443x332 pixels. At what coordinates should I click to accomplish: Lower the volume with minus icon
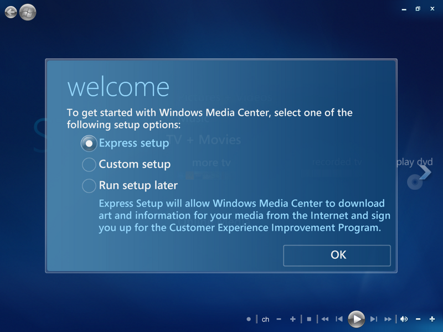tap(418, 319)
